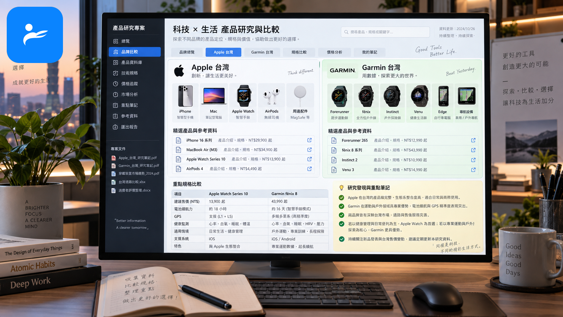Go to 技術規格 sidebar section
The width and height of the screenshot is (563, 317).
134,73
